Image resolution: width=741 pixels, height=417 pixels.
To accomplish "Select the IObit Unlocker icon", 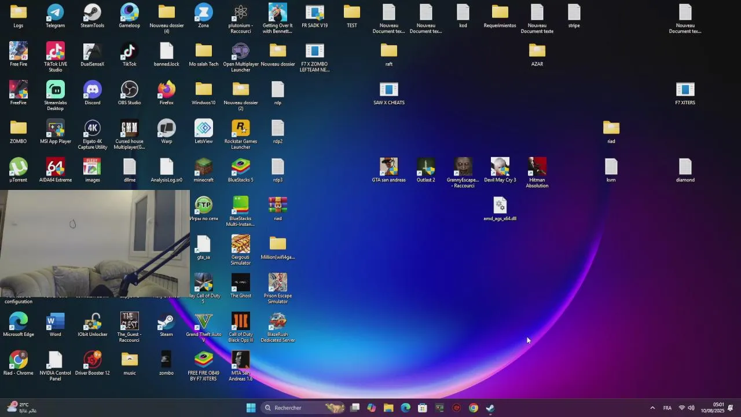I will coord(93,325).
